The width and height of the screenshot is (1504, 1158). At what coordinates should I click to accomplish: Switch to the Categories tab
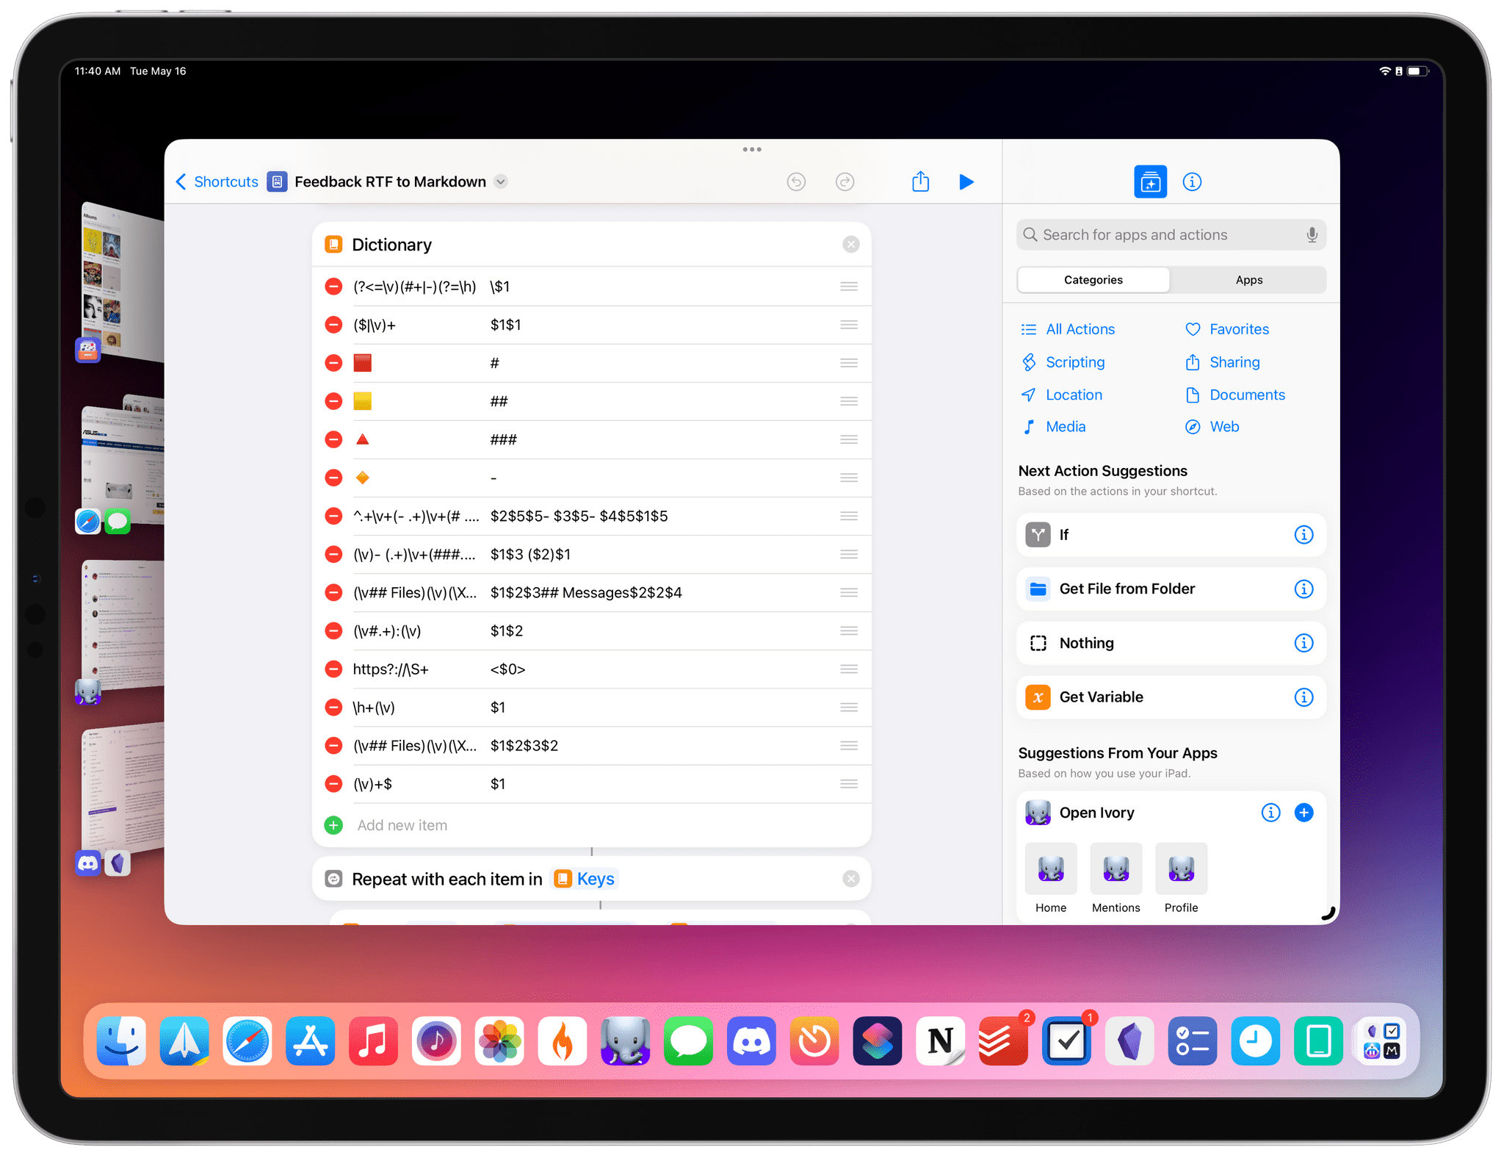click(1093, 280)
